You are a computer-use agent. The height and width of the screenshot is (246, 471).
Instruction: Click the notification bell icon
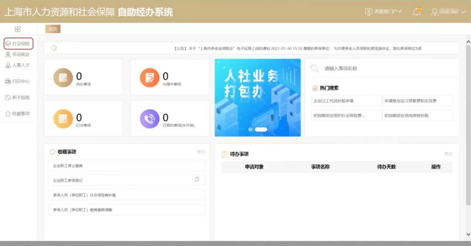tap(416, 12)
